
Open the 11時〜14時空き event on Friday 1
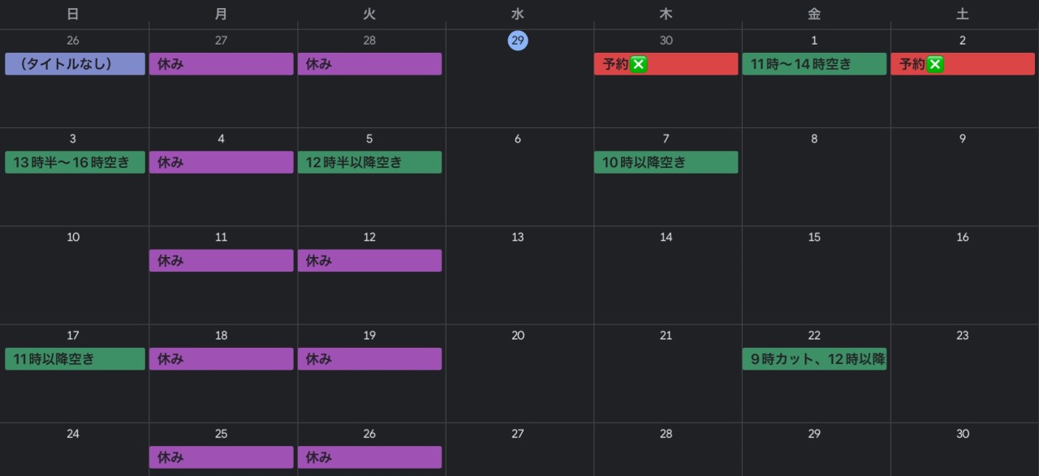click(814, 64)
